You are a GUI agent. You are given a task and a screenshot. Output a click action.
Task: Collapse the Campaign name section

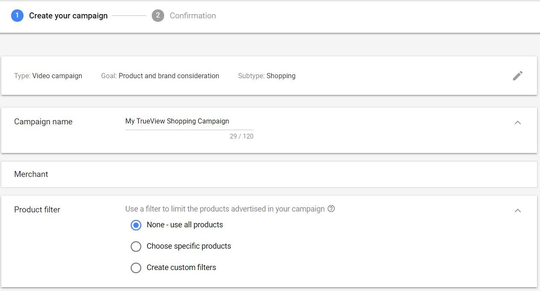(517, 123)
